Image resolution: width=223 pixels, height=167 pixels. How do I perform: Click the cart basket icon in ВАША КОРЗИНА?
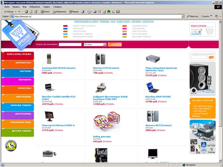coord(210,31)
